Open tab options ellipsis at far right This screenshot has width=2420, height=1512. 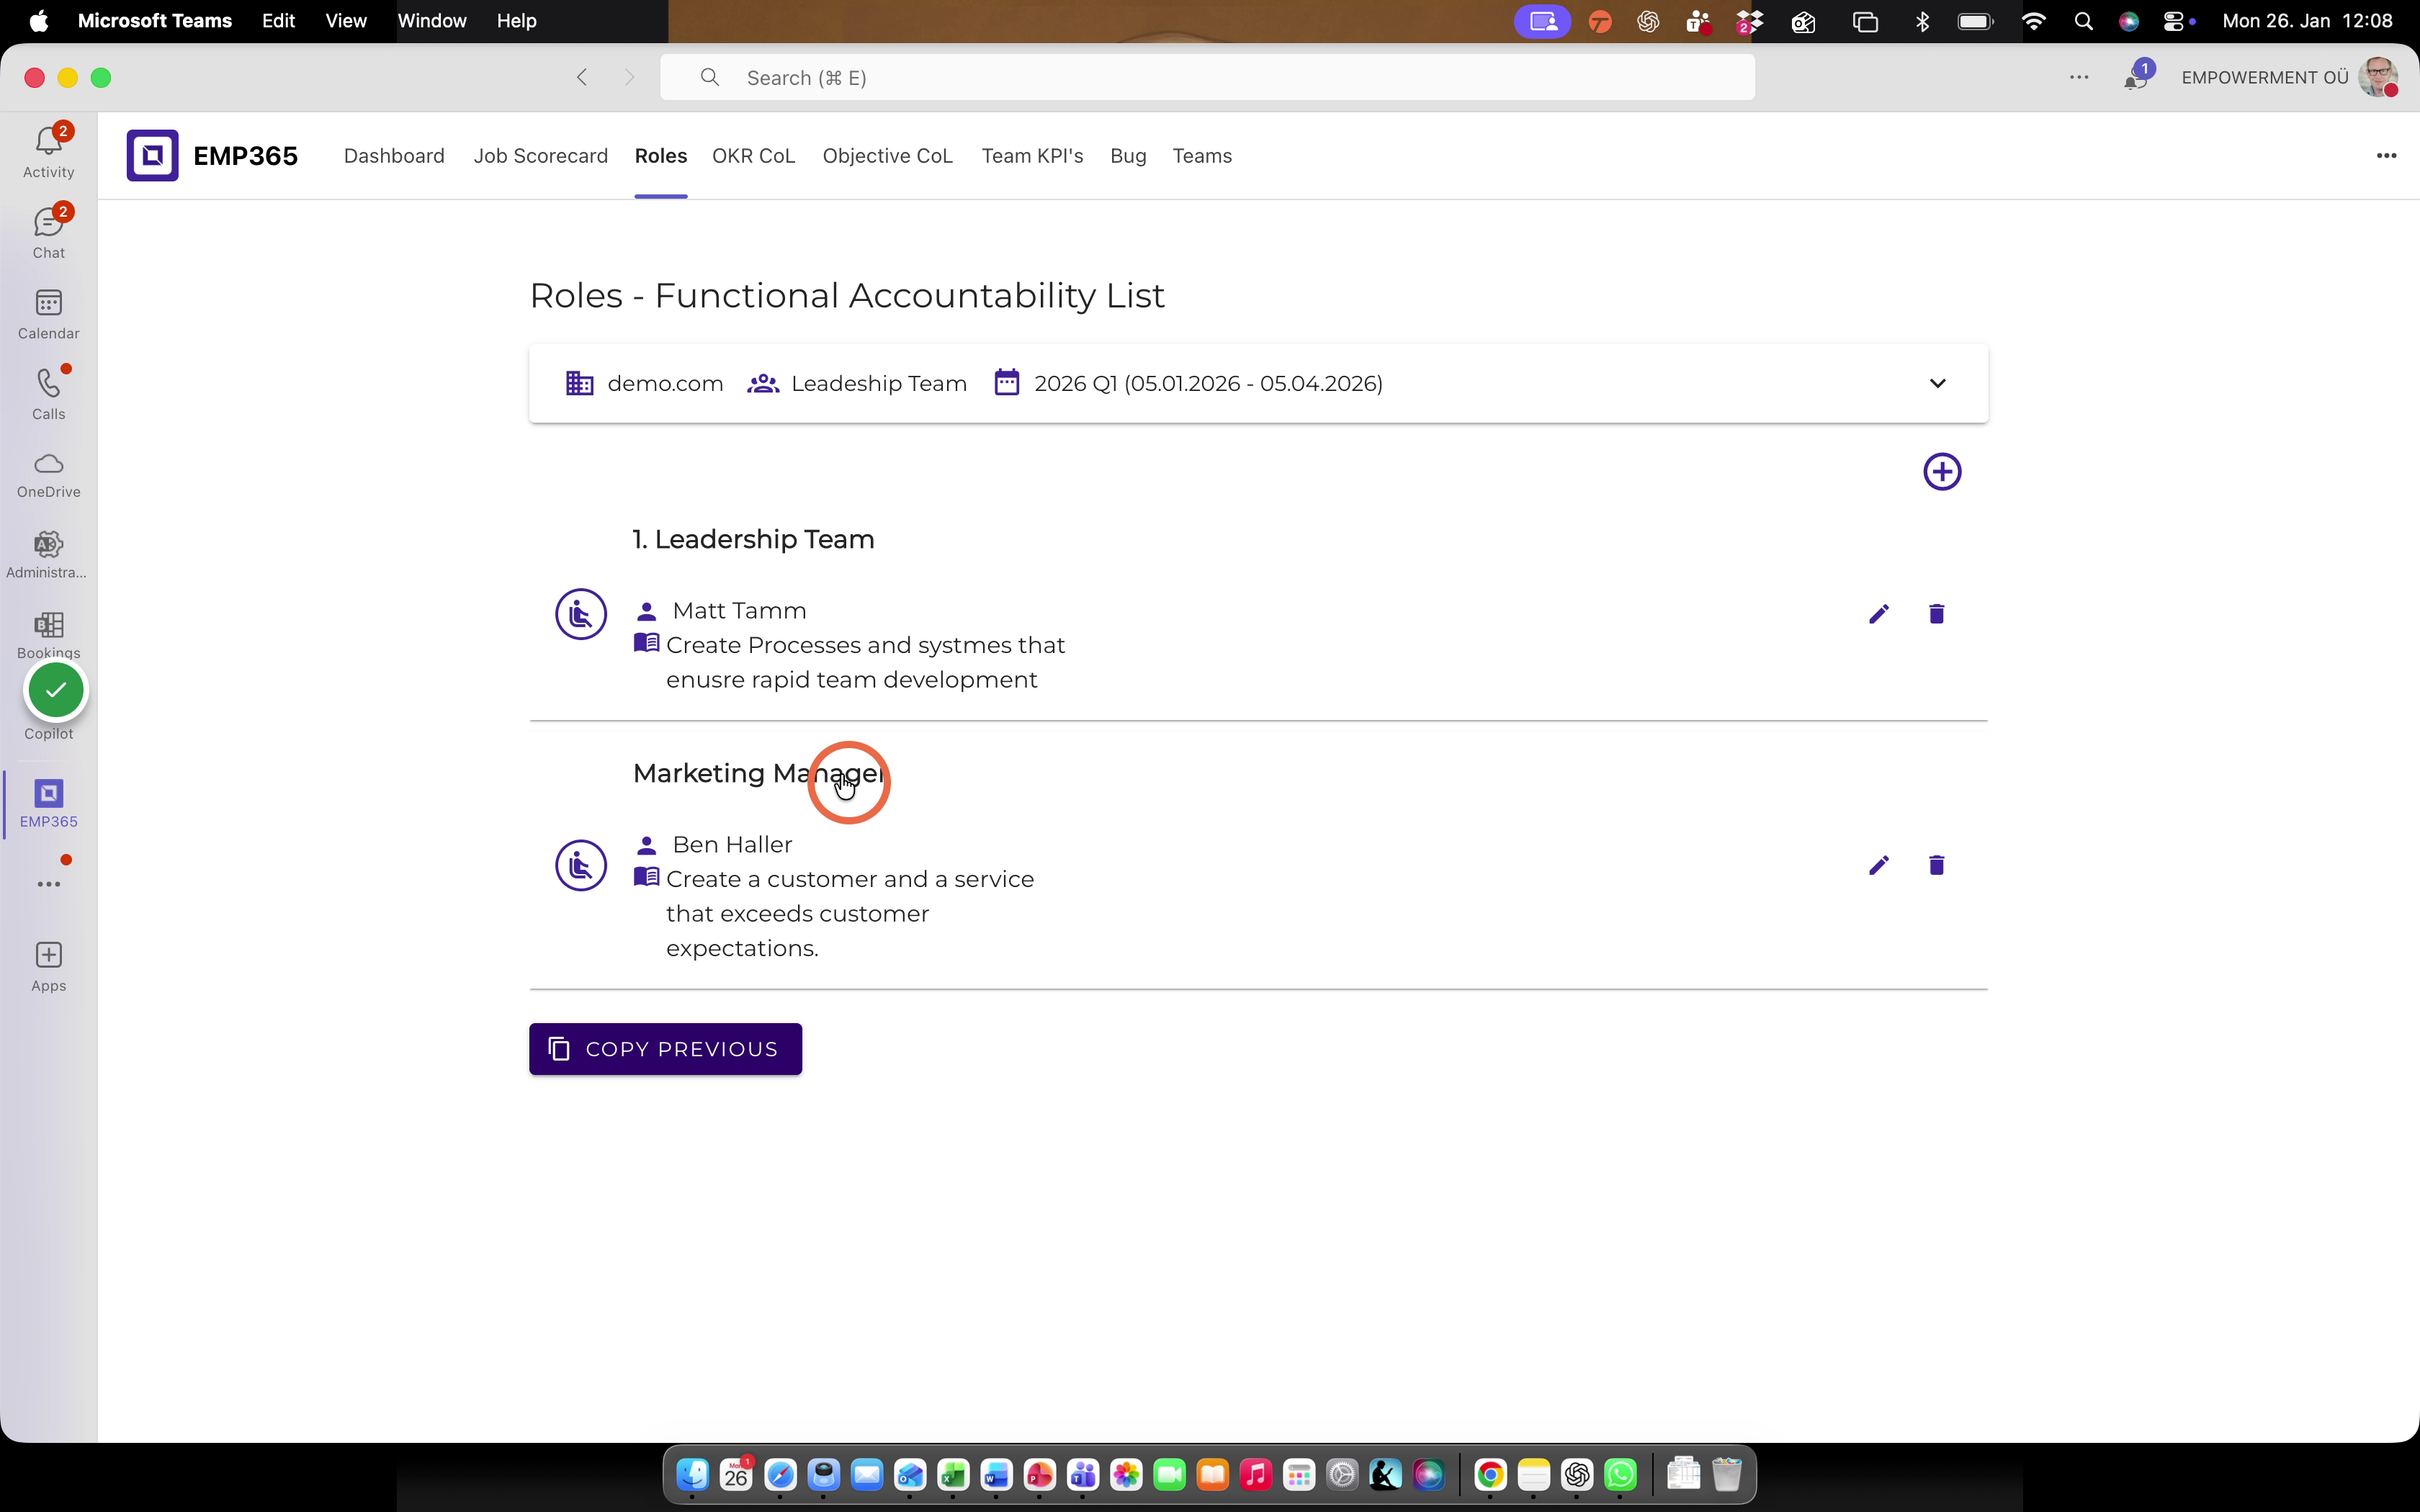[2386, 155]
